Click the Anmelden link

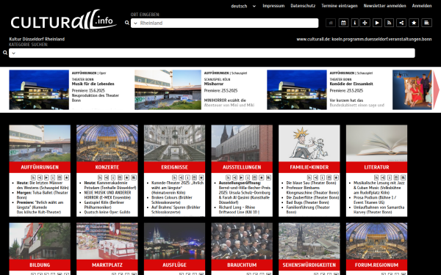[422, 6]
